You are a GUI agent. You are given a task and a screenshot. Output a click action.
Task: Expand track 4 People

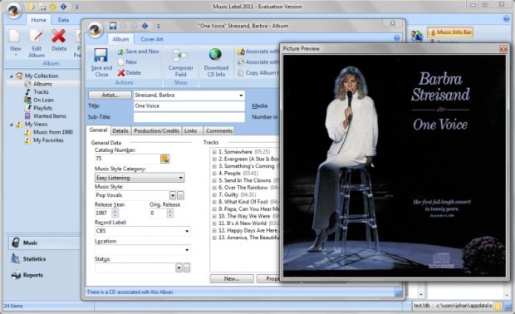tap(214, 174)
